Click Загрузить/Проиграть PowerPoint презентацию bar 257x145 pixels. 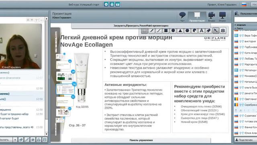[x=141, y=26]
